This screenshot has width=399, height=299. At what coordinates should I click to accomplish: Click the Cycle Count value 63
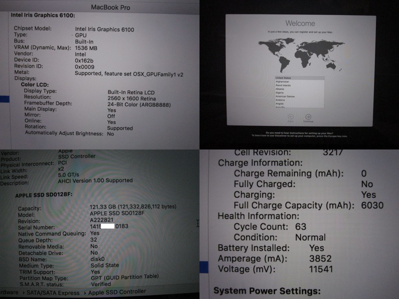[x=300, y=227]
